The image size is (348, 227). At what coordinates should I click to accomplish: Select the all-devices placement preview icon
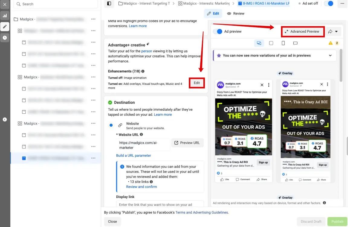[x=259, y=43]
